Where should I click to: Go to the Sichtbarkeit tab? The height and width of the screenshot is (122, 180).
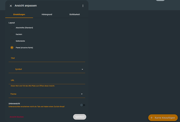[75, 14]
